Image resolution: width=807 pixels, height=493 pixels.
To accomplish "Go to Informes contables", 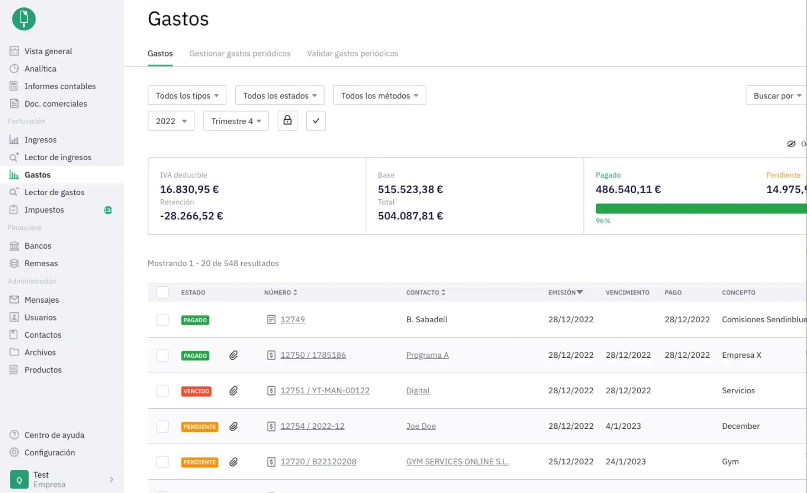I will [x=60, y=86].
